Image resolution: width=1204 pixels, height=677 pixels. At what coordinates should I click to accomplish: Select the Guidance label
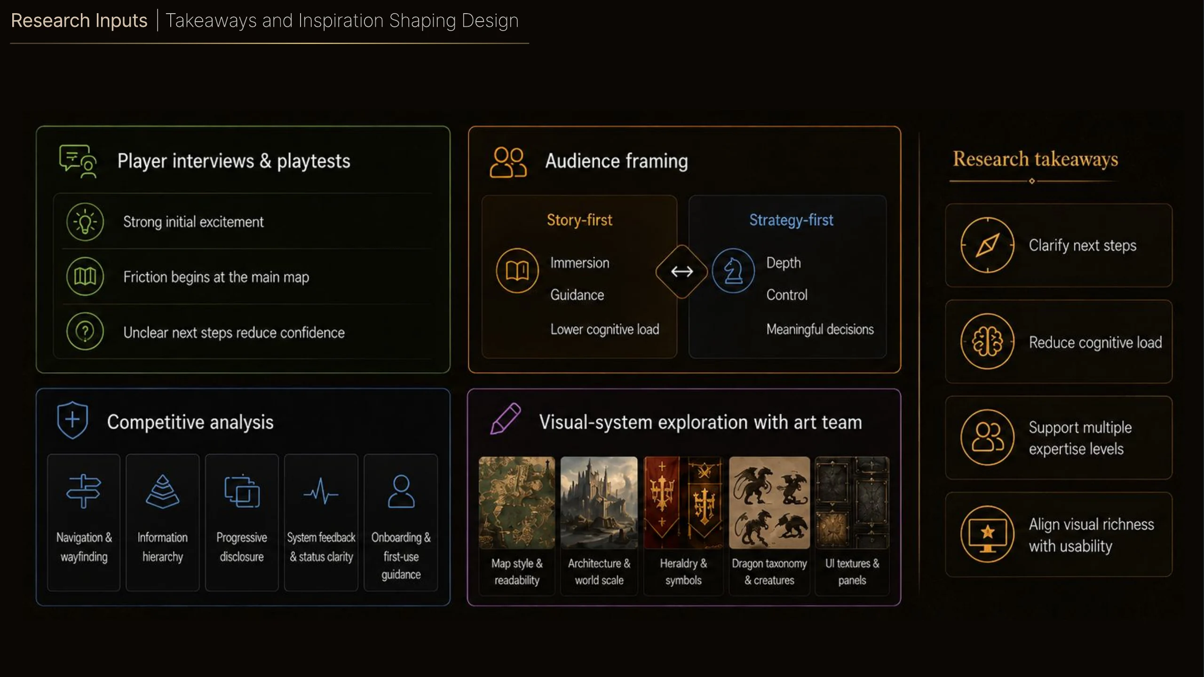pyautogui.click(x=577, y=295)
